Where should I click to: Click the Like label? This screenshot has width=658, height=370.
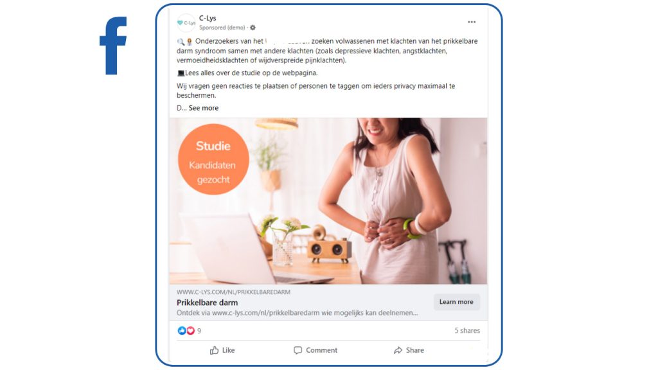pyautogui.click(x=228, y=350)
